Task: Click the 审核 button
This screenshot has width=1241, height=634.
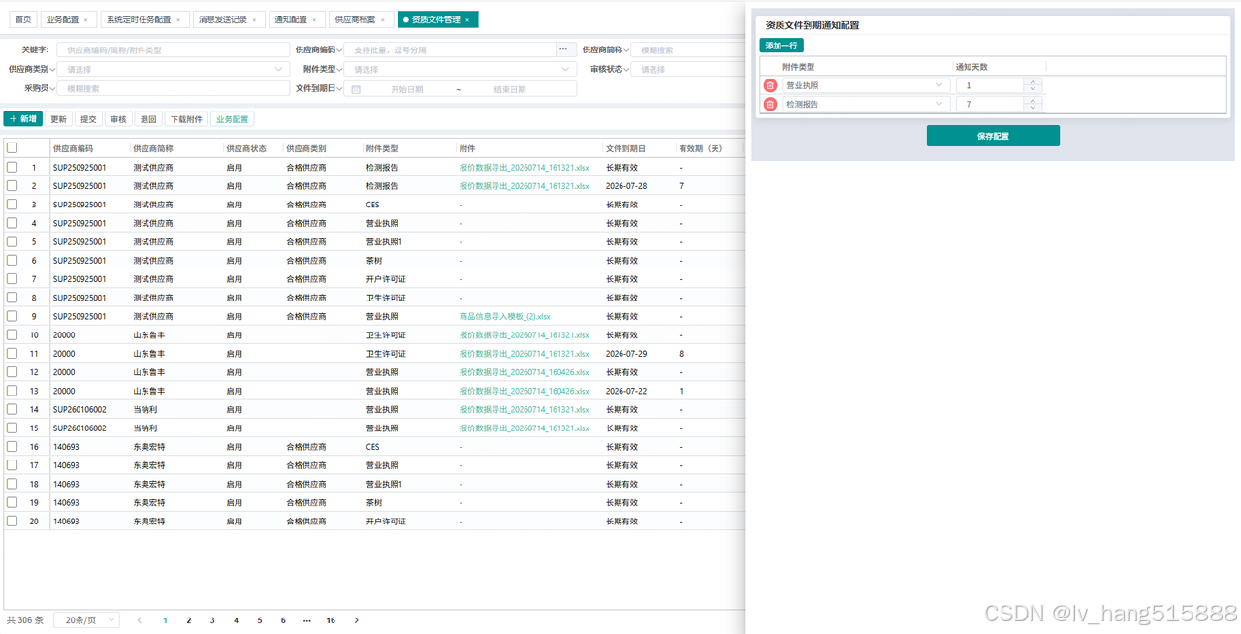Action: (118, 119)
